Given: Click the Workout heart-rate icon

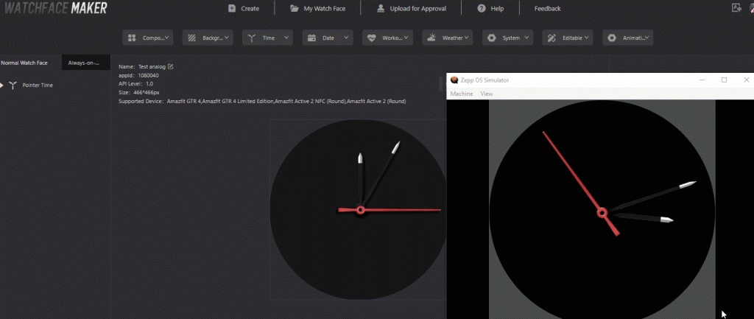Looking at the screenshot, I should tap(372, 38).
